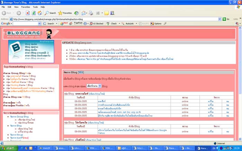Open the Mail button dropdown arrow

pos(86,13)
